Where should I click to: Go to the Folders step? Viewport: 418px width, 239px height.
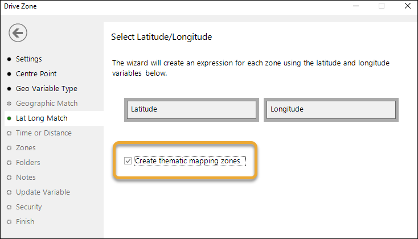28,163
